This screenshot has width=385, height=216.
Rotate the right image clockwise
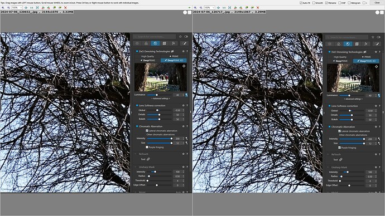[241, 8]
